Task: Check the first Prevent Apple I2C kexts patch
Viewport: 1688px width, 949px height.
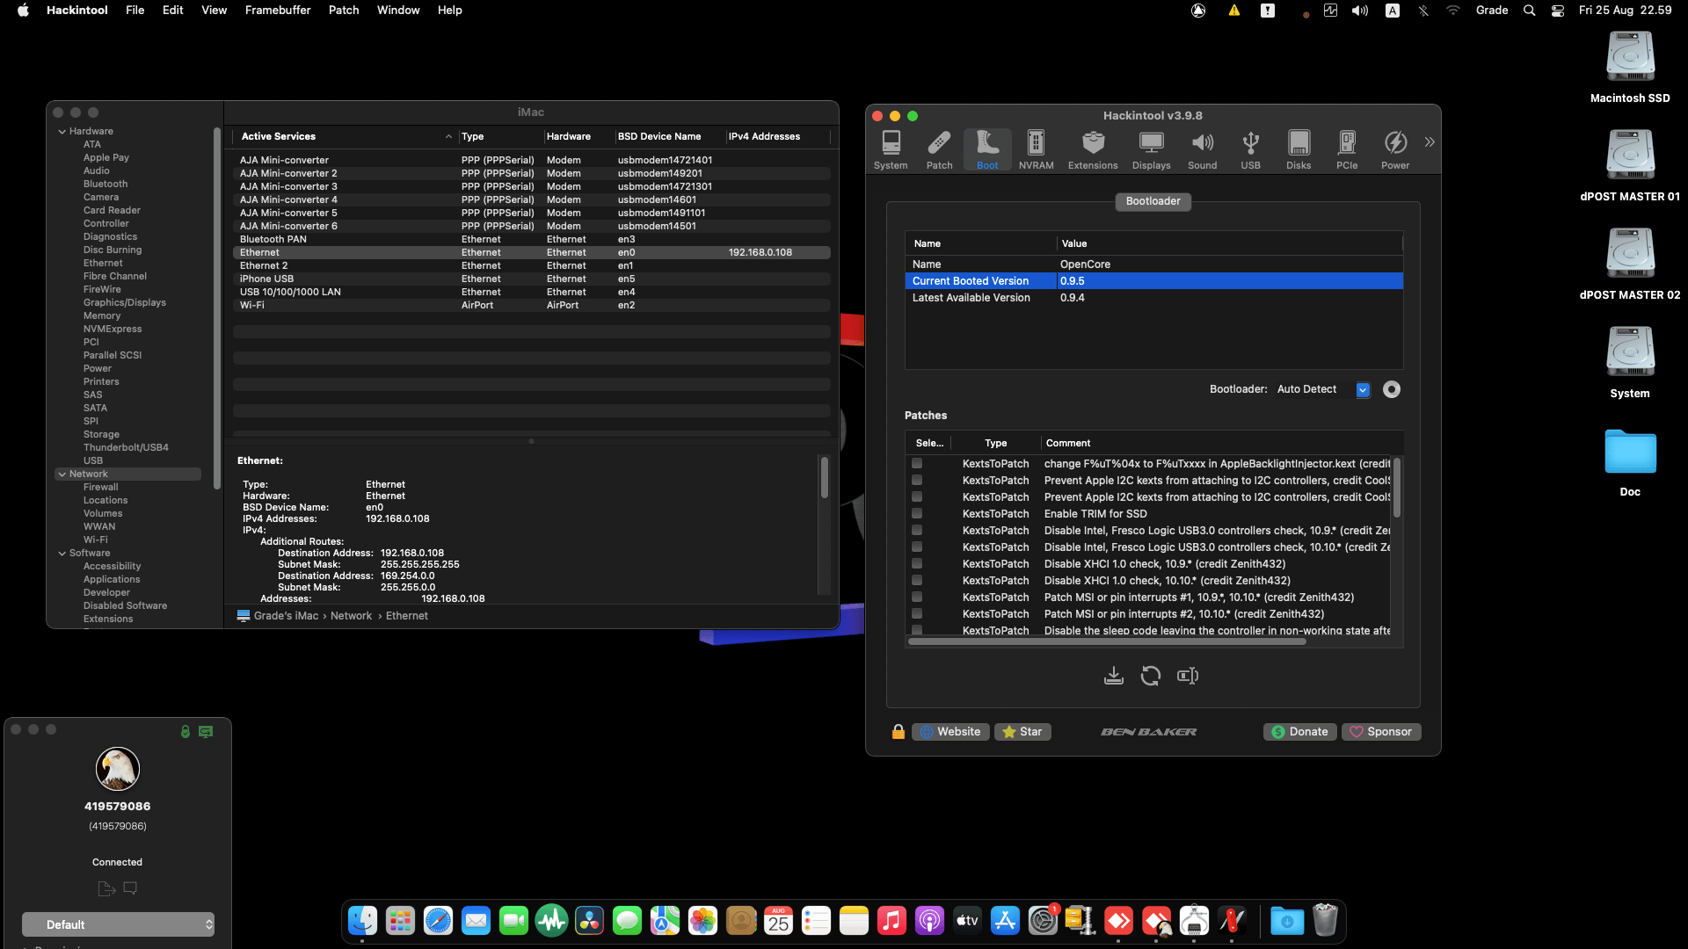Action: click(917, 480)
